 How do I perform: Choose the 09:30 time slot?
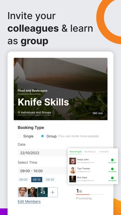(50, 179)
